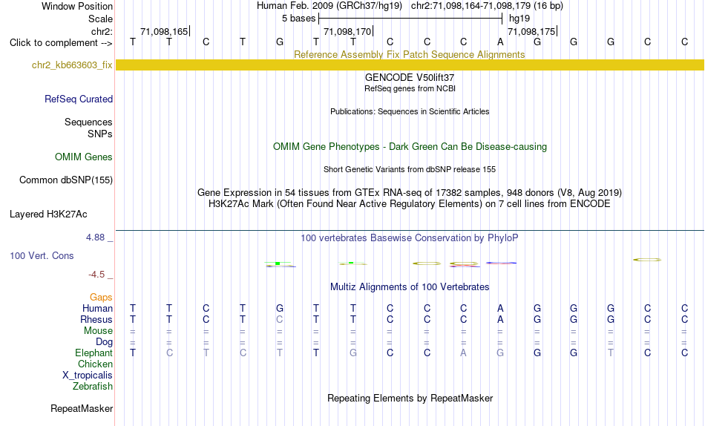The image size is (705, 426).
Task: Select the yellow fix patch alignment bar
Action: pyautogui.click(x=410, y=65)
